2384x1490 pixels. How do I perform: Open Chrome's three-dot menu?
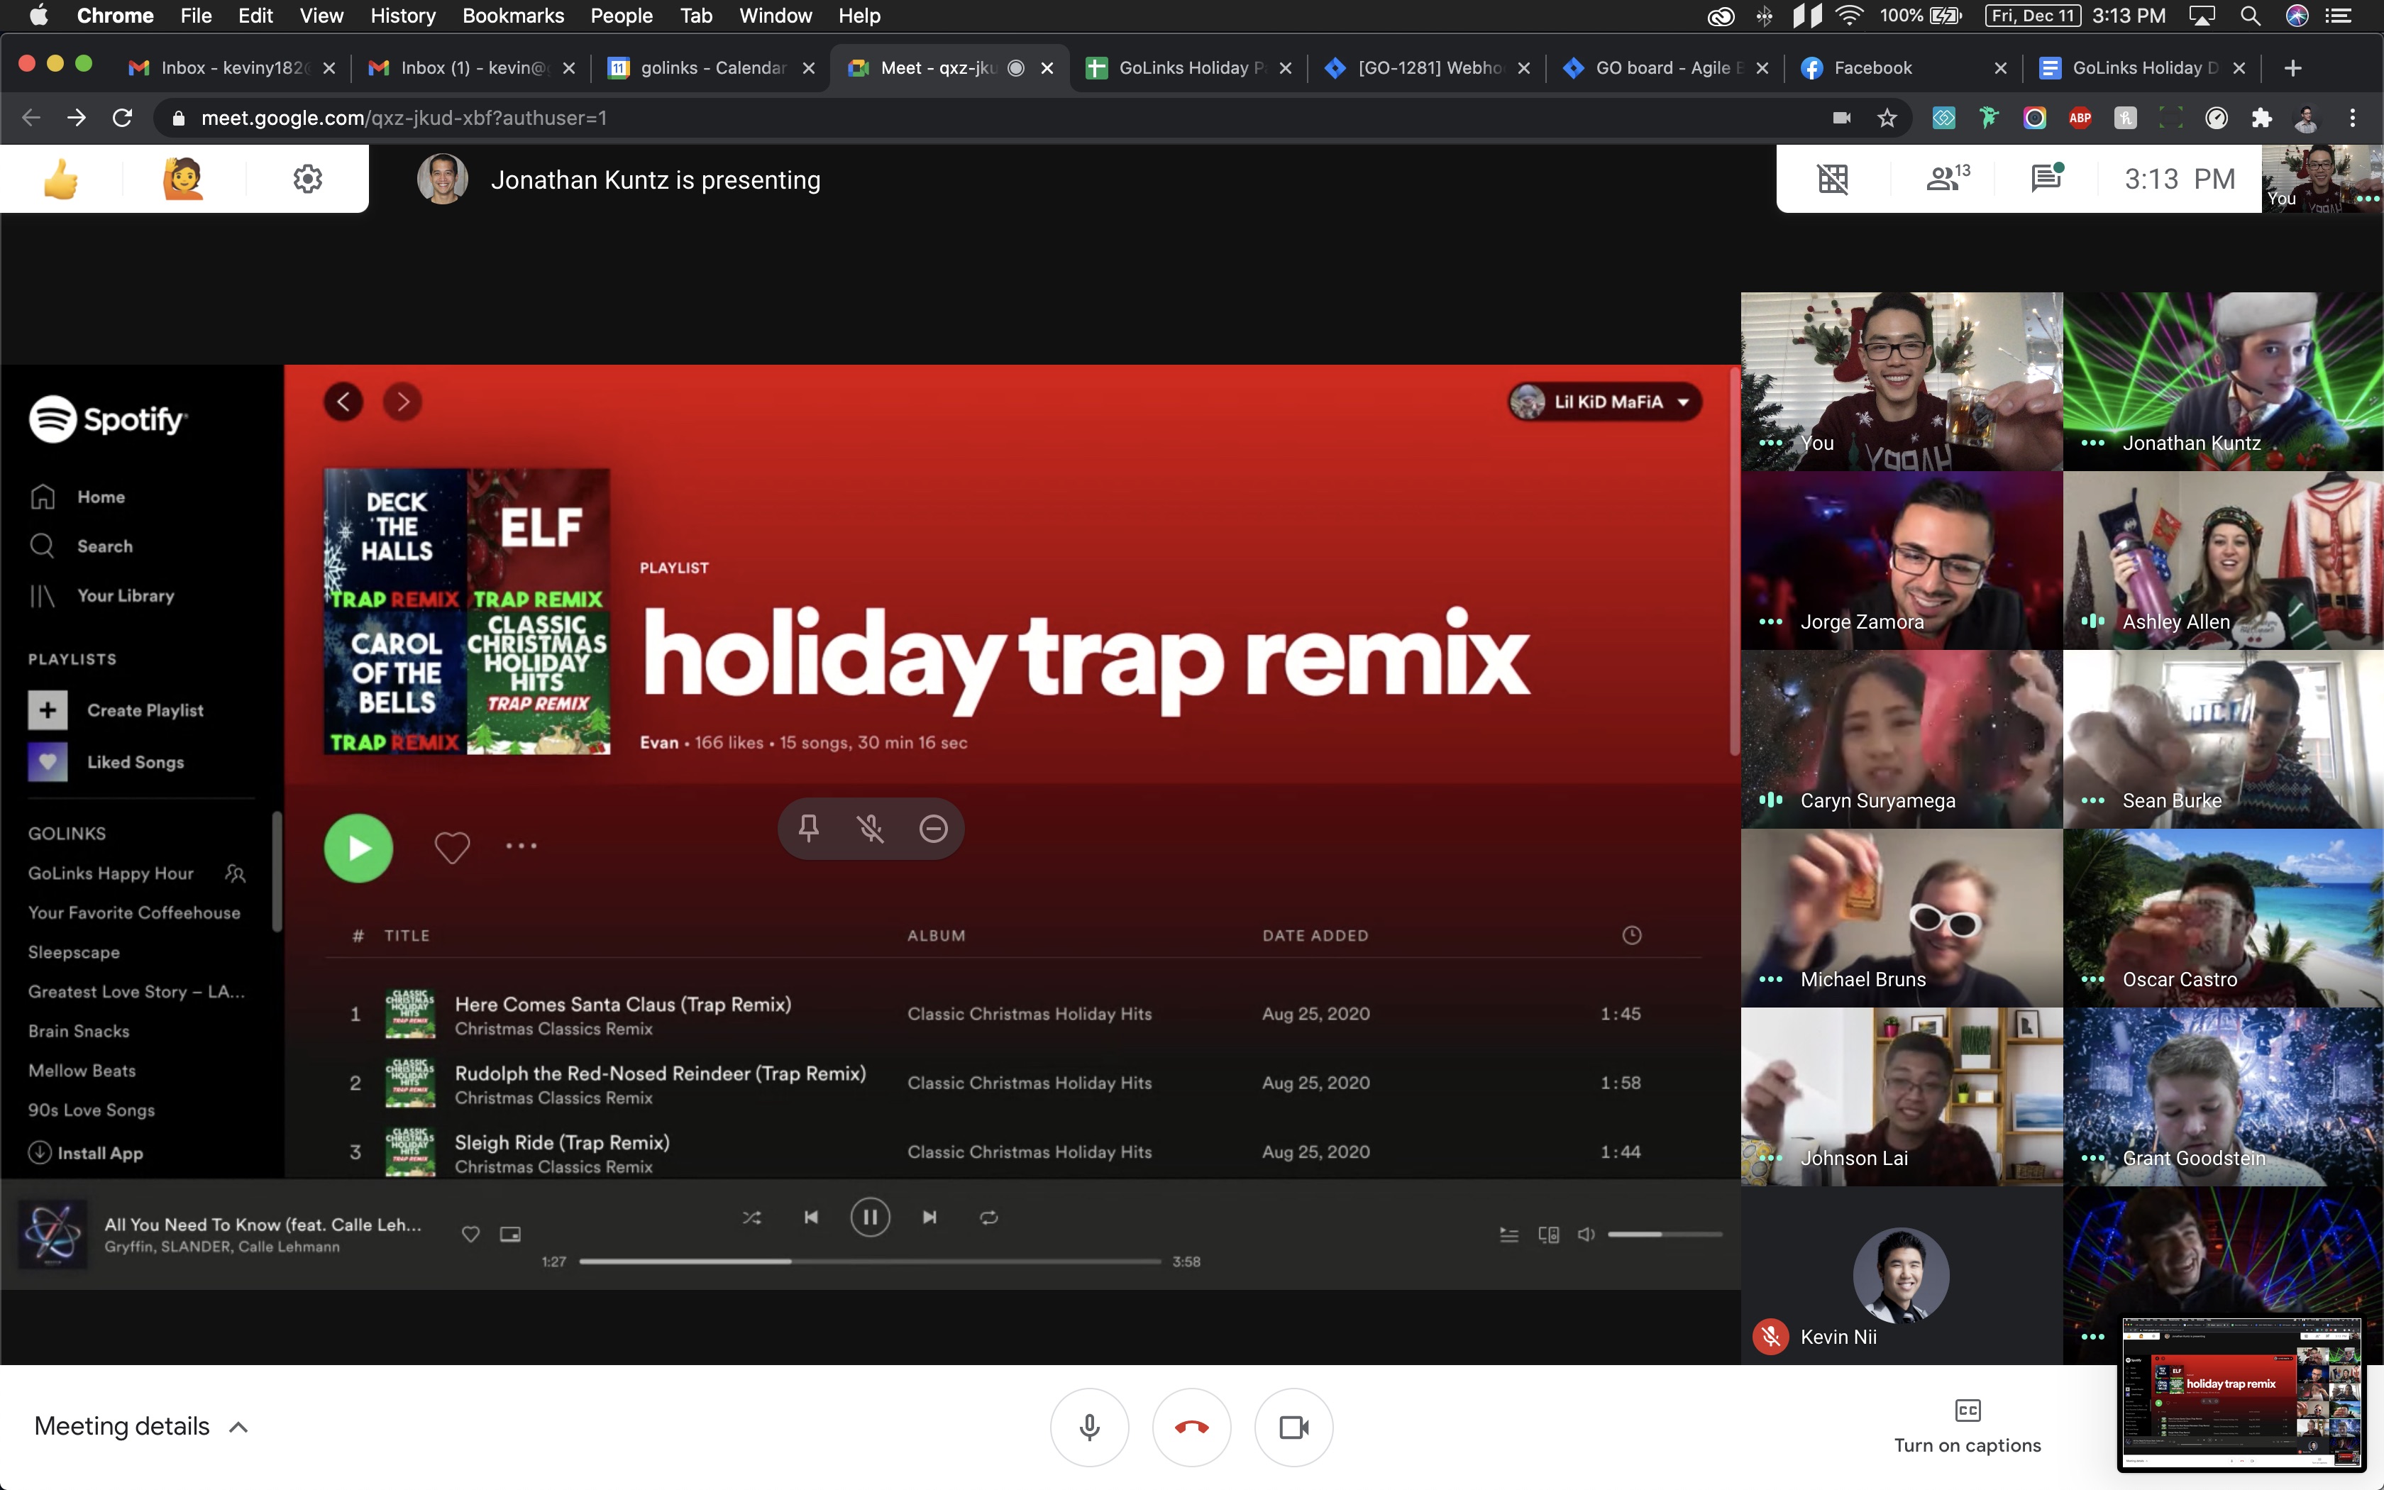(2353, 118)
